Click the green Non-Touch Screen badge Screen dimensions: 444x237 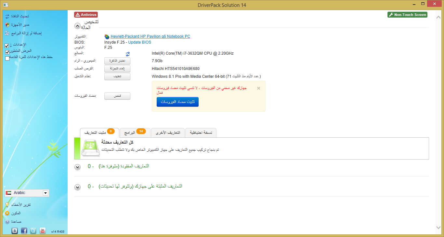pos(407,15)
